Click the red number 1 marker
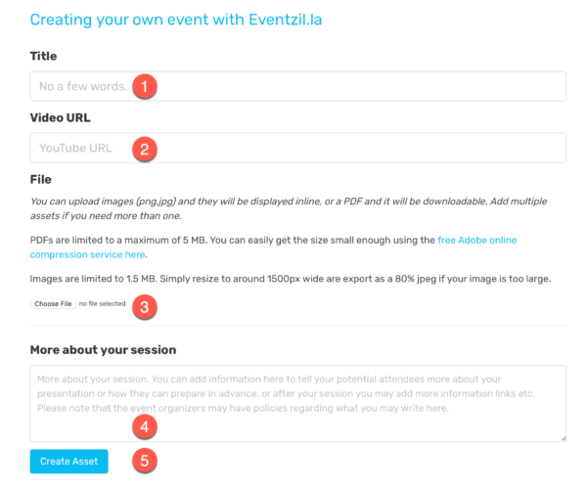The image size is (587, 492). pos(145,86)
